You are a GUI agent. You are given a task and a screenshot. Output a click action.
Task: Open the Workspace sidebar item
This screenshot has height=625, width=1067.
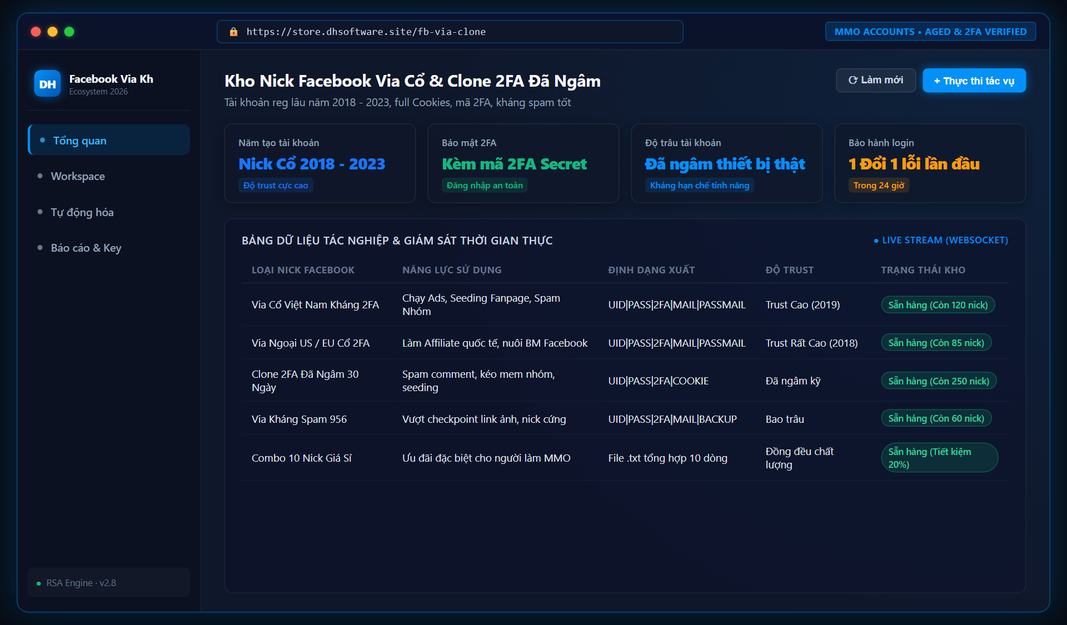(109, 176)
